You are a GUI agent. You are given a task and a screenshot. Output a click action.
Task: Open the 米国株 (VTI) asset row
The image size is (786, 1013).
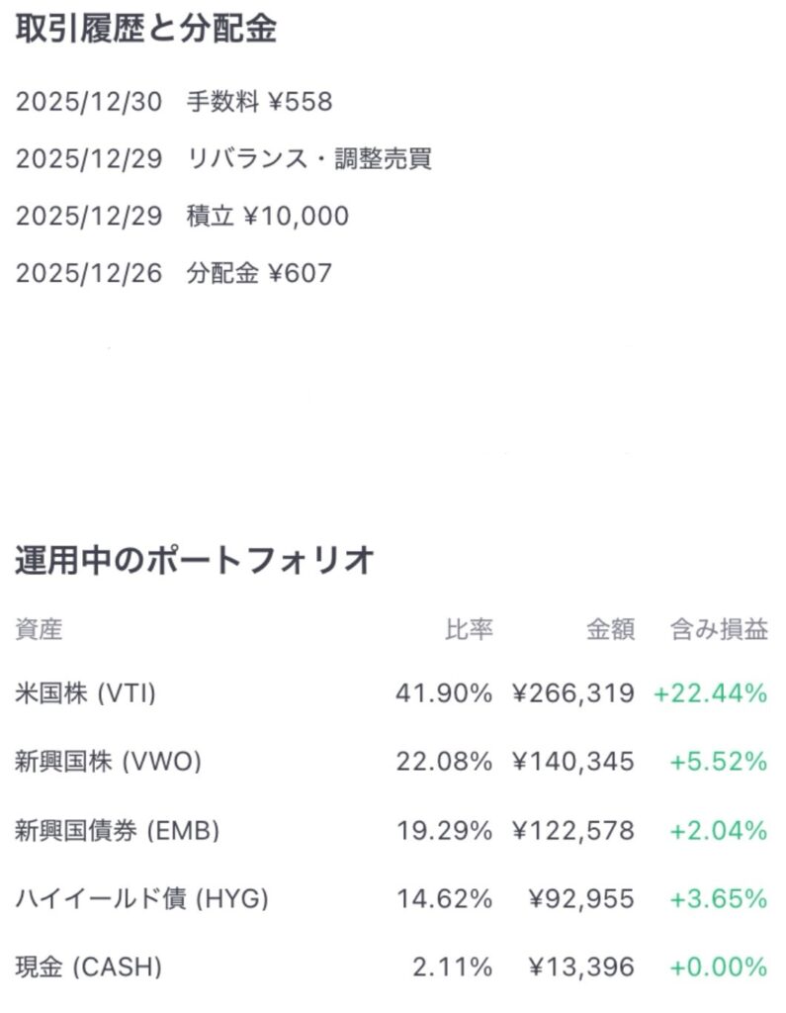coord(86,694)
